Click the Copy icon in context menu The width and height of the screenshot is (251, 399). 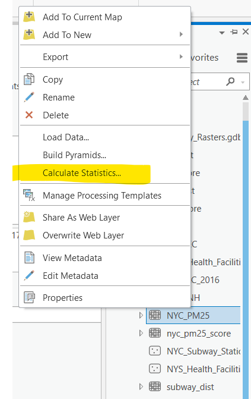pyautogui.click(x=29, y=79)
